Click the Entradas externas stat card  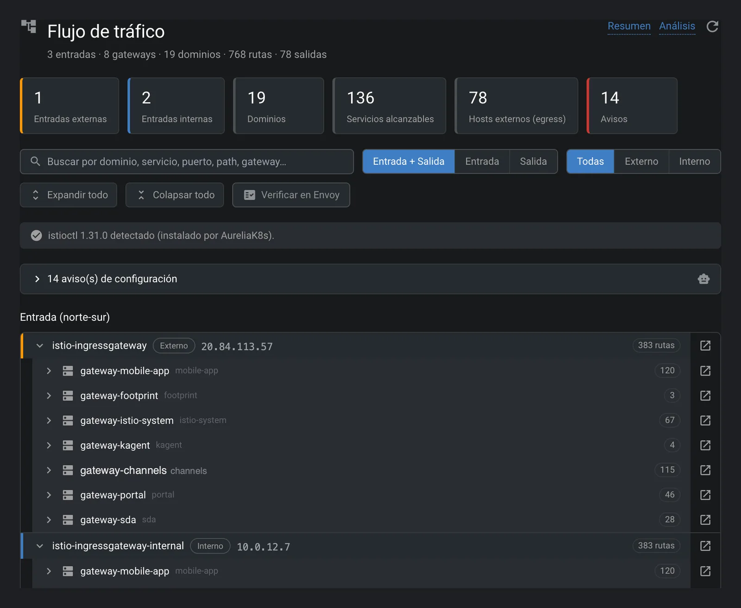[69, 106]
